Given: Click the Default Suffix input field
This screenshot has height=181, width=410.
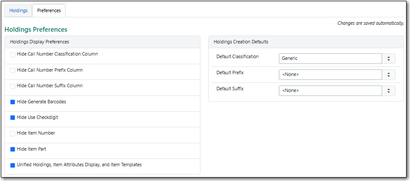Looking at the screenshot, I should pyautogui.click(x=331, y=91).
